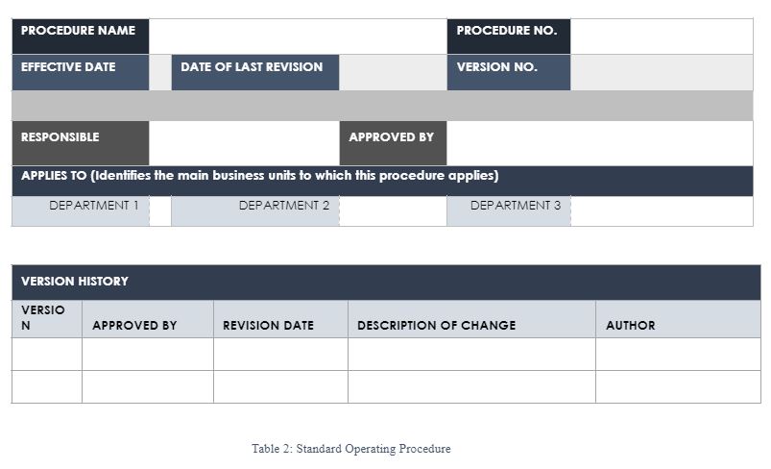Click second empty row under AUTHOR column

(x=678, y=386)
